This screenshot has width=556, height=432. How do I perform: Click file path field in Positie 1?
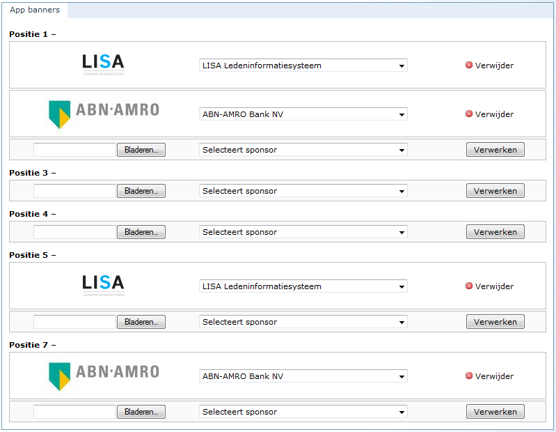pos(75,150)
